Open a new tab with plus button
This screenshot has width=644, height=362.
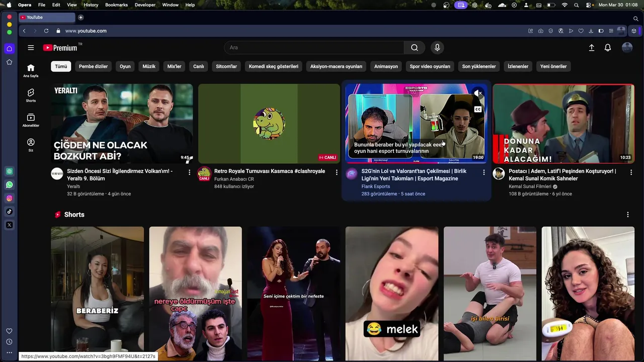pos(80,17)
